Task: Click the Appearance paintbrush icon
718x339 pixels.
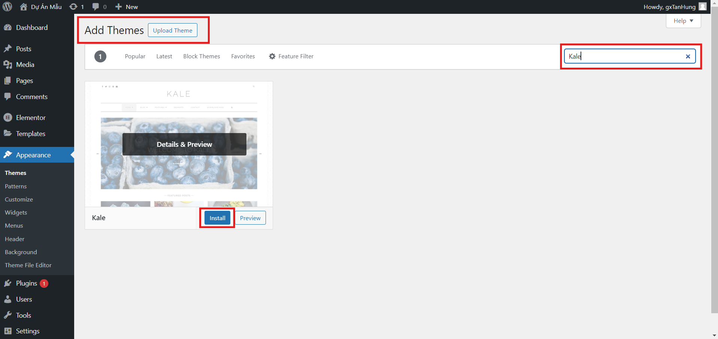Action: [x=8, y=155]
